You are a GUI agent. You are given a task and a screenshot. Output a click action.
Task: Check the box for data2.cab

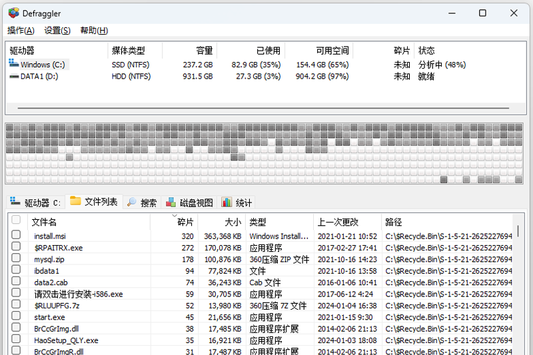[x=16, y=281]
